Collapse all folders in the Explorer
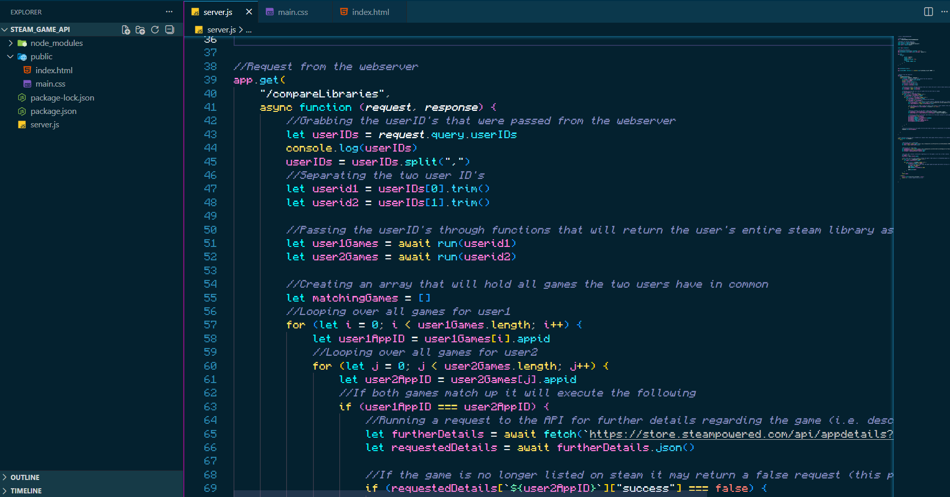Image resolution: width=950 pixels, height=497 pixels. [169, 29]
